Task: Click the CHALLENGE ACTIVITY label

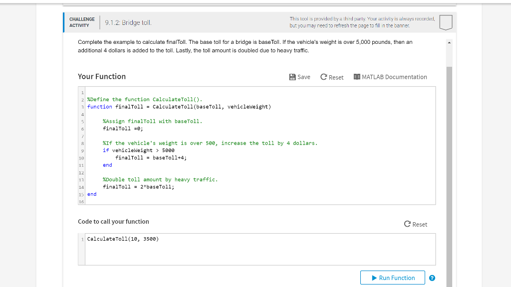Action: coord(82,22)
